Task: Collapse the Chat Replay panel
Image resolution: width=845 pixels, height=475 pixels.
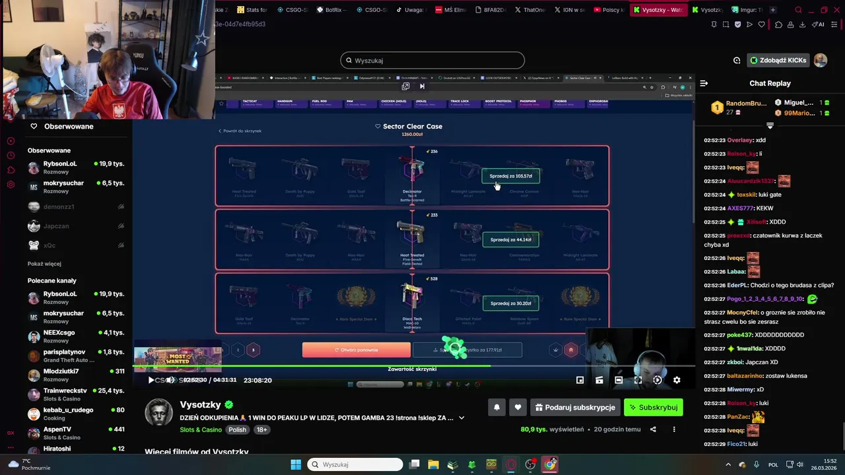Action: click(x=704, y=83)
